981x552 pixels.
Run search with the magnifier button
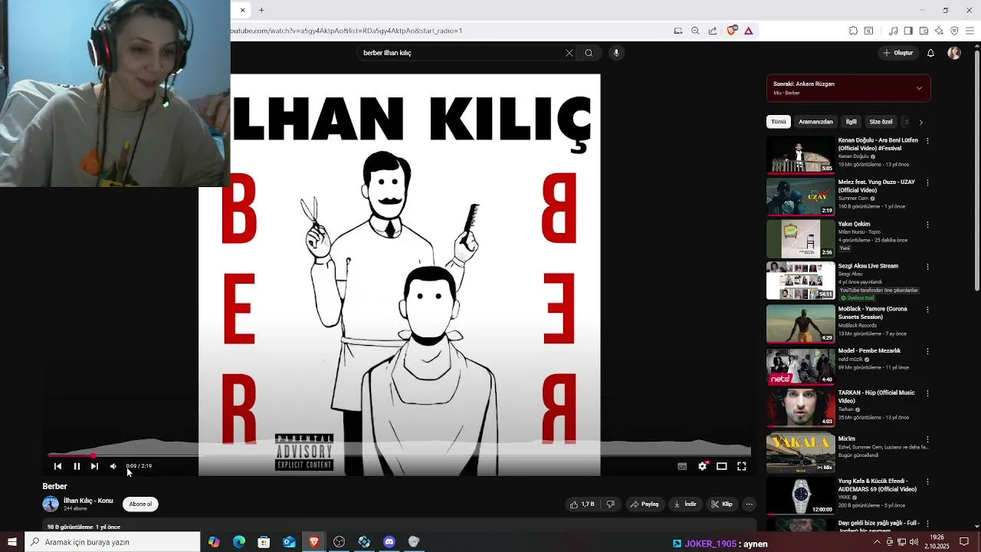click(x=589, y=53)
